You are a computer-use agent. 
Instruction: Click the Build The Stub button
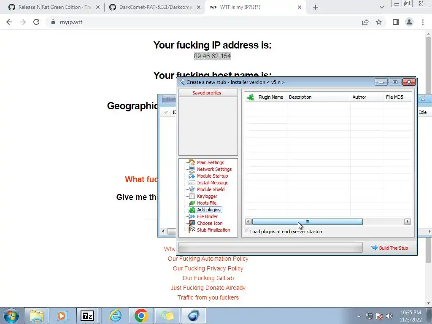pos(389,248)
